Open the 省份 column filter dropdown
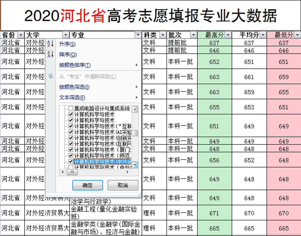 pos(21,35)
